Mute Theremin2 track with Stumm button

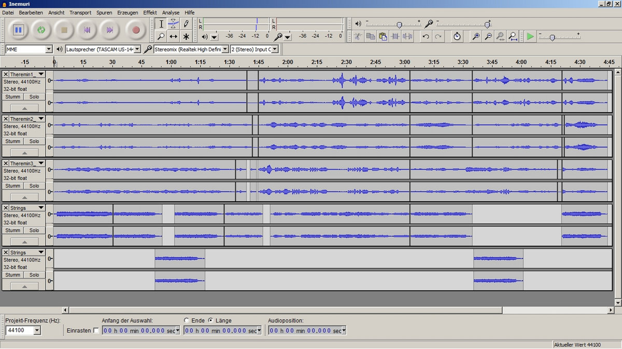[x=13, y=142]
